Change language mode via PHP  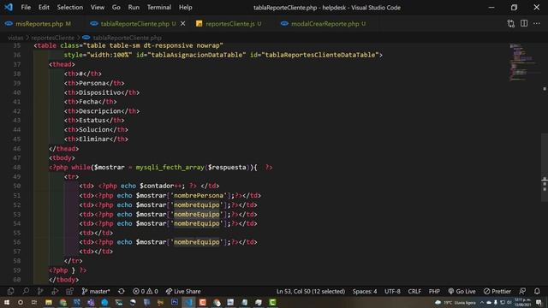click(x=434, y=291)
